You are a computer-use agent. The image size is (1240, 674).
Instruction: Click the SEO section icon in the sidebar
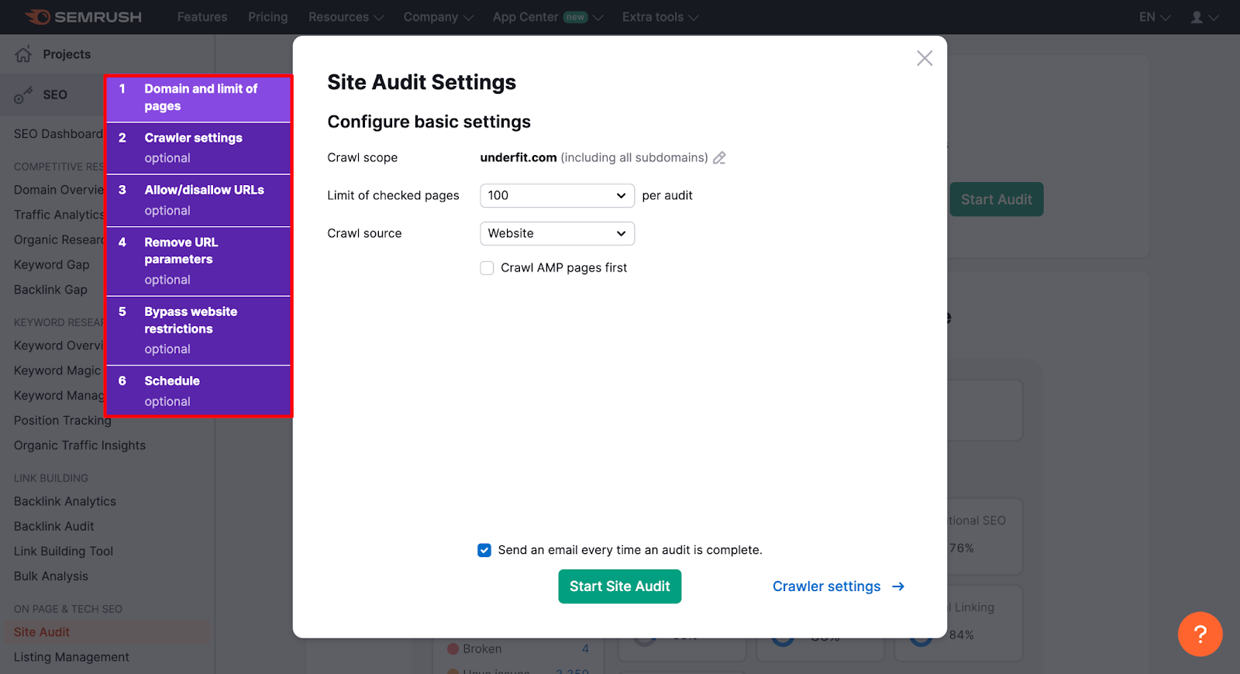23,95
